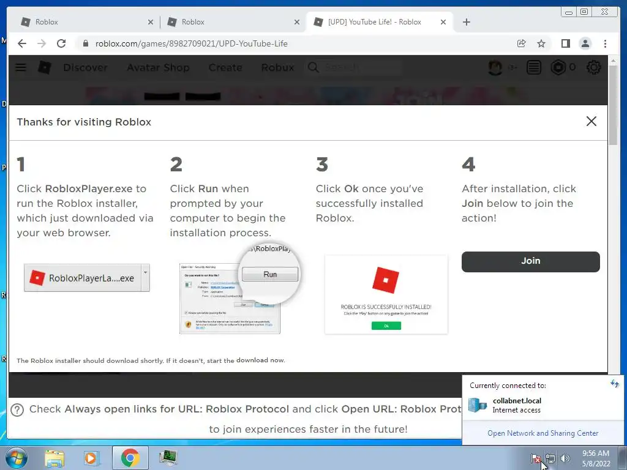Open the Windows Start menu
The width and height of the screenshot is (627, 470).
16,458
